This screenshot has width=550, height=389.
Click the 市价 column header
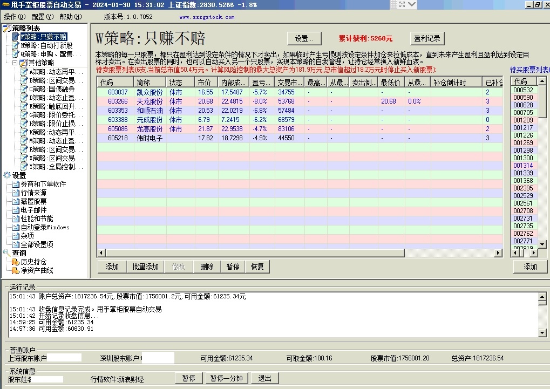pos(205,83)
